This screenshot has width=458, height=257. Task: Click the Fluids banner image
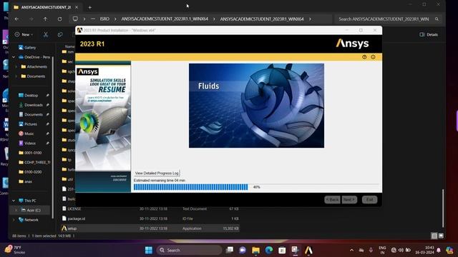point(256,106)
